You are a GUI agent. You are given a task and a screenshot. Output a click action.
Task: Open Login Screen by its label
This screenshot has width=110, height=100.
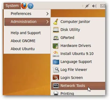(x=71, y=78)
